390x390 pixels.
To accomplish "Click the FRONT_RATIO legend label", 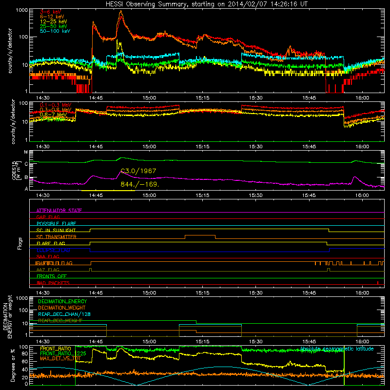I will pos(56,349).
